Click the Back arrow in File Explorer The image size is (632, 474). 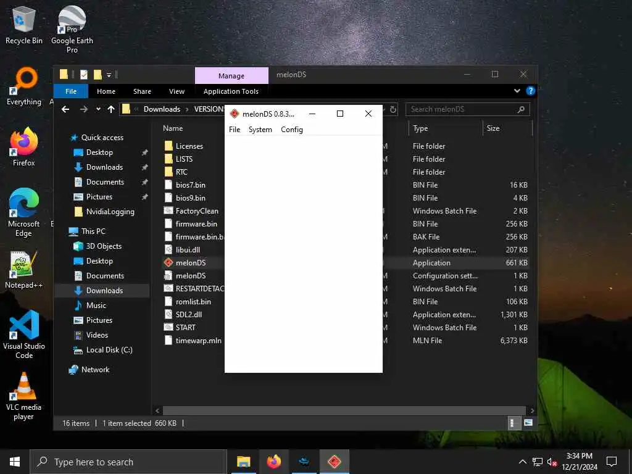(65, 109)
